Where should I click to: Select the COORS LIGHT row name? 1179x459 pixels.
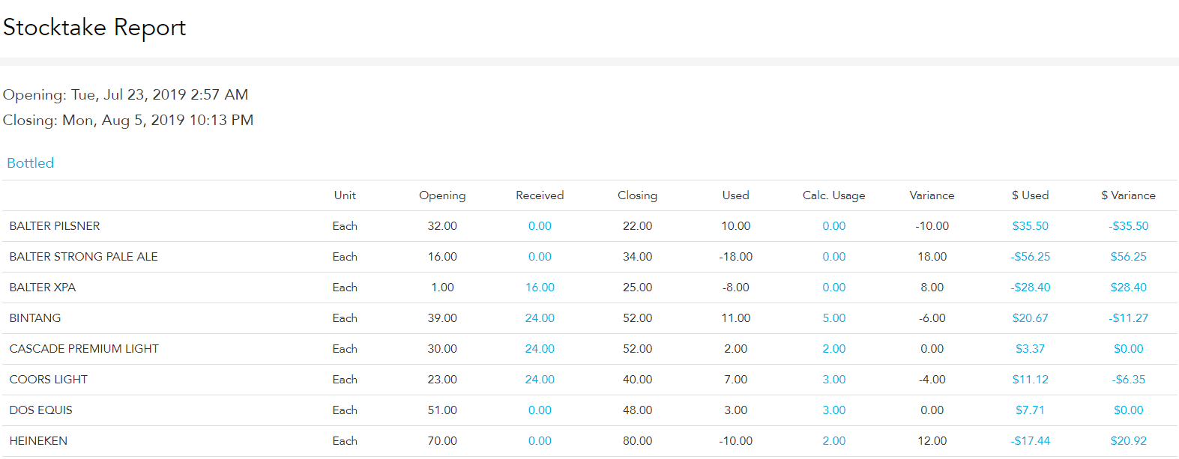(49, 380)
